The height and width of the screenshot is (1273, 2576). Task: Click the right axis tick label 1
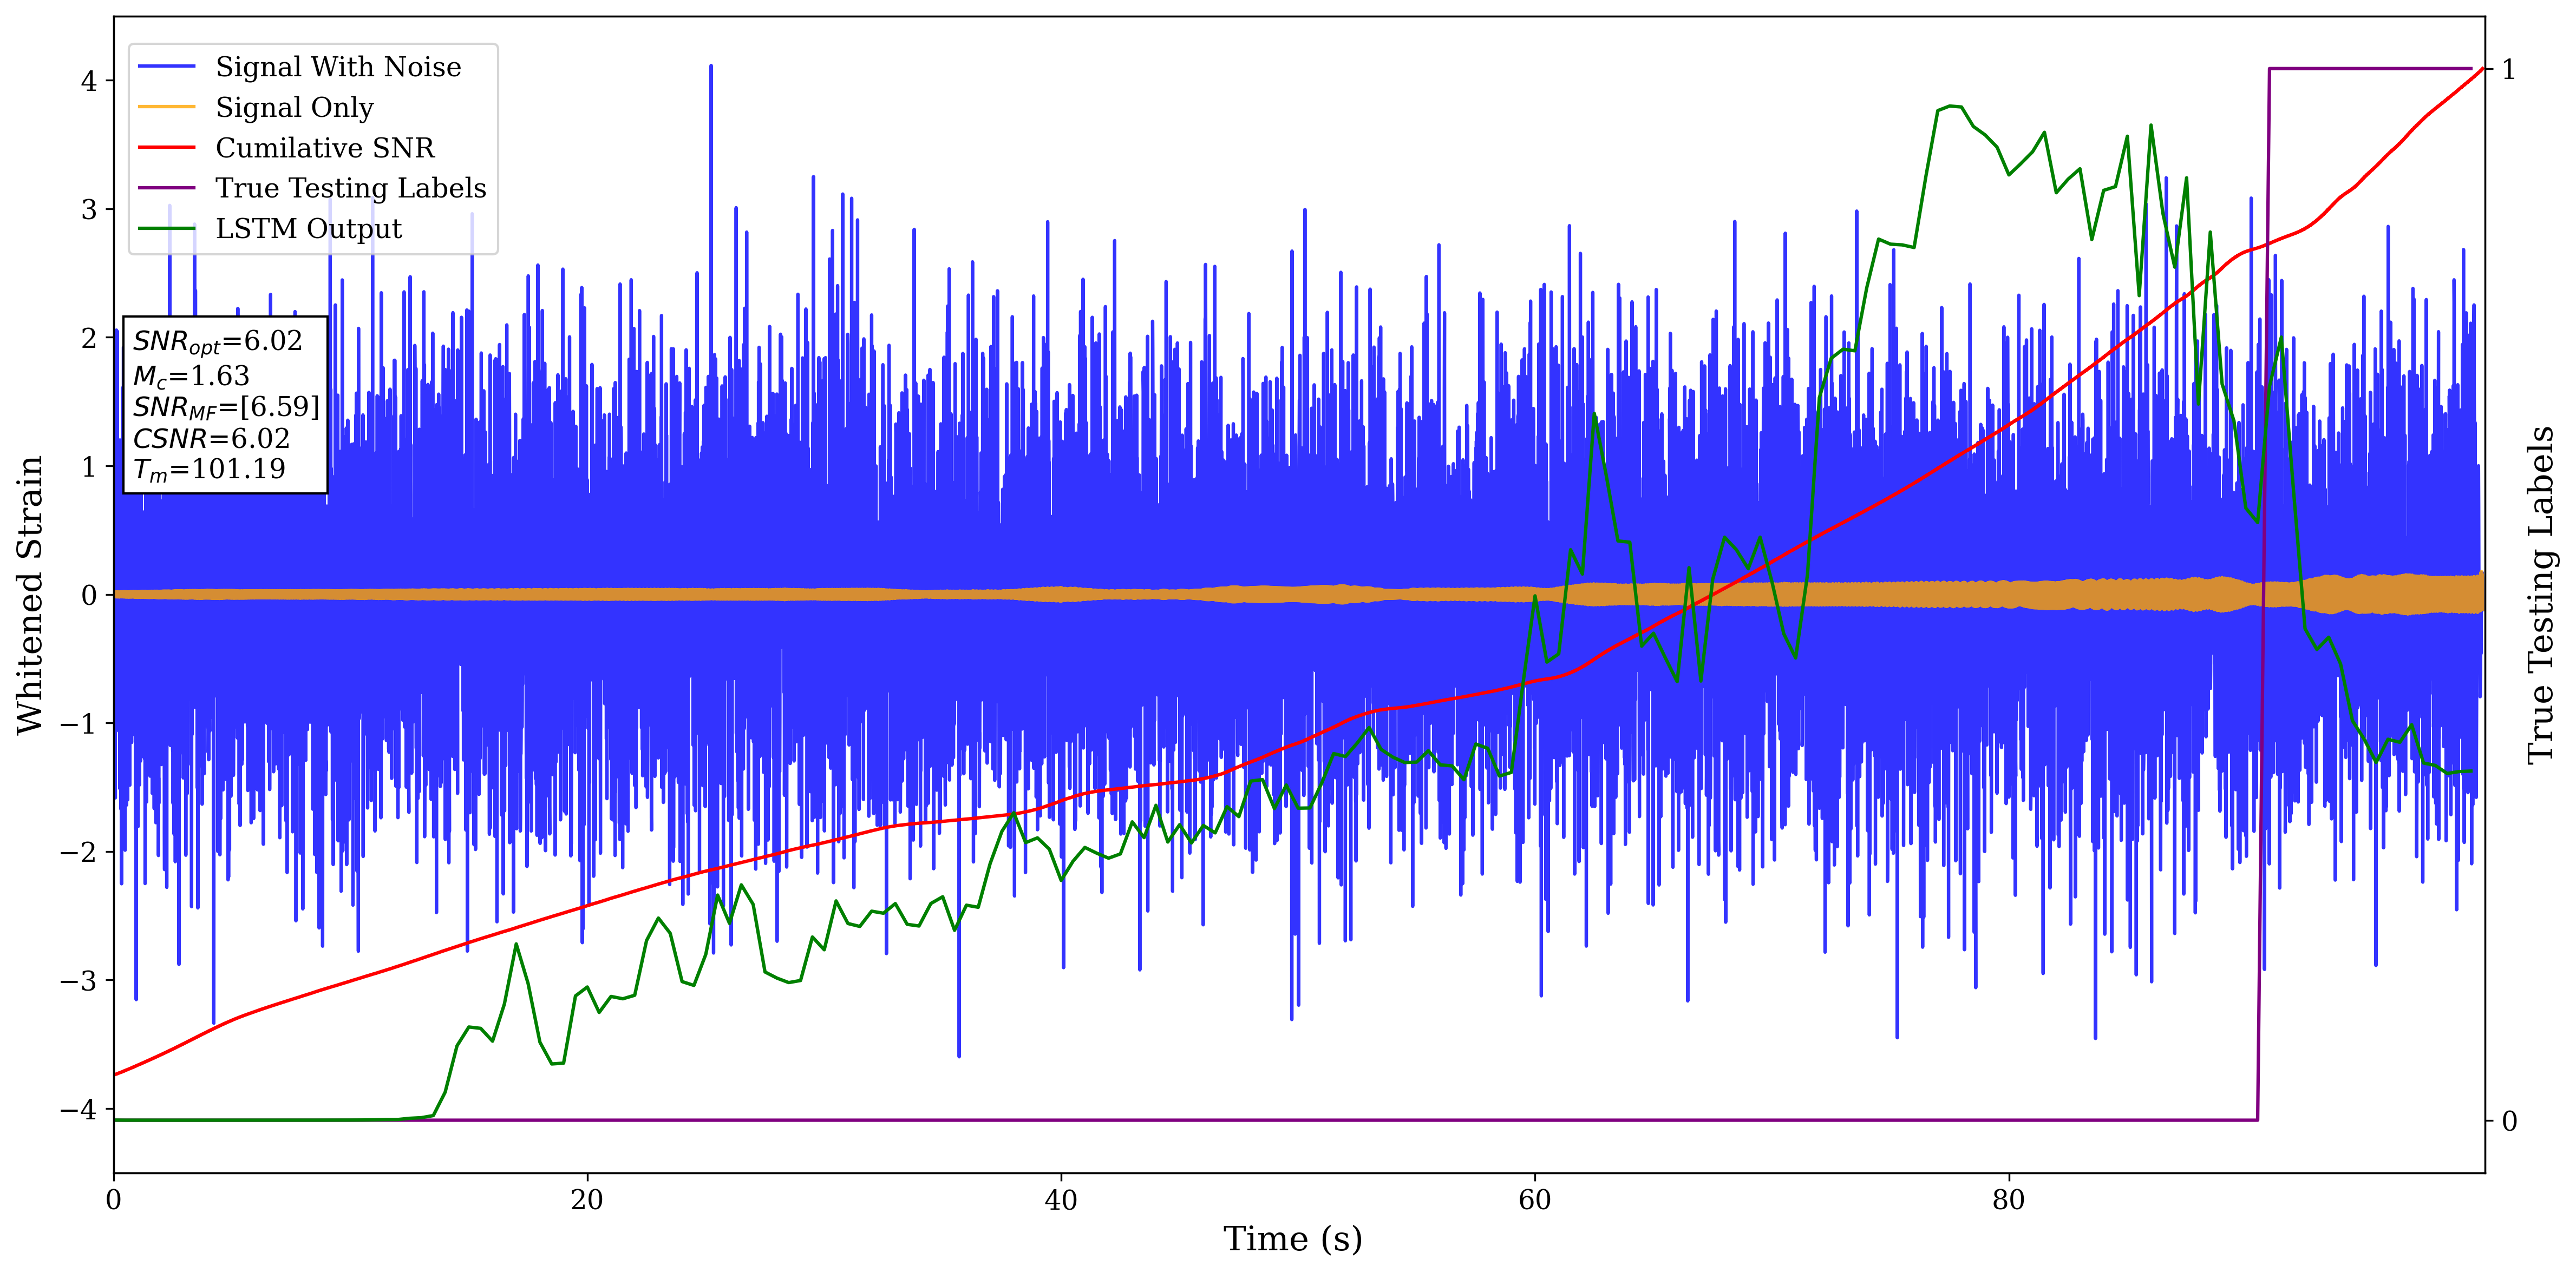2508,70
